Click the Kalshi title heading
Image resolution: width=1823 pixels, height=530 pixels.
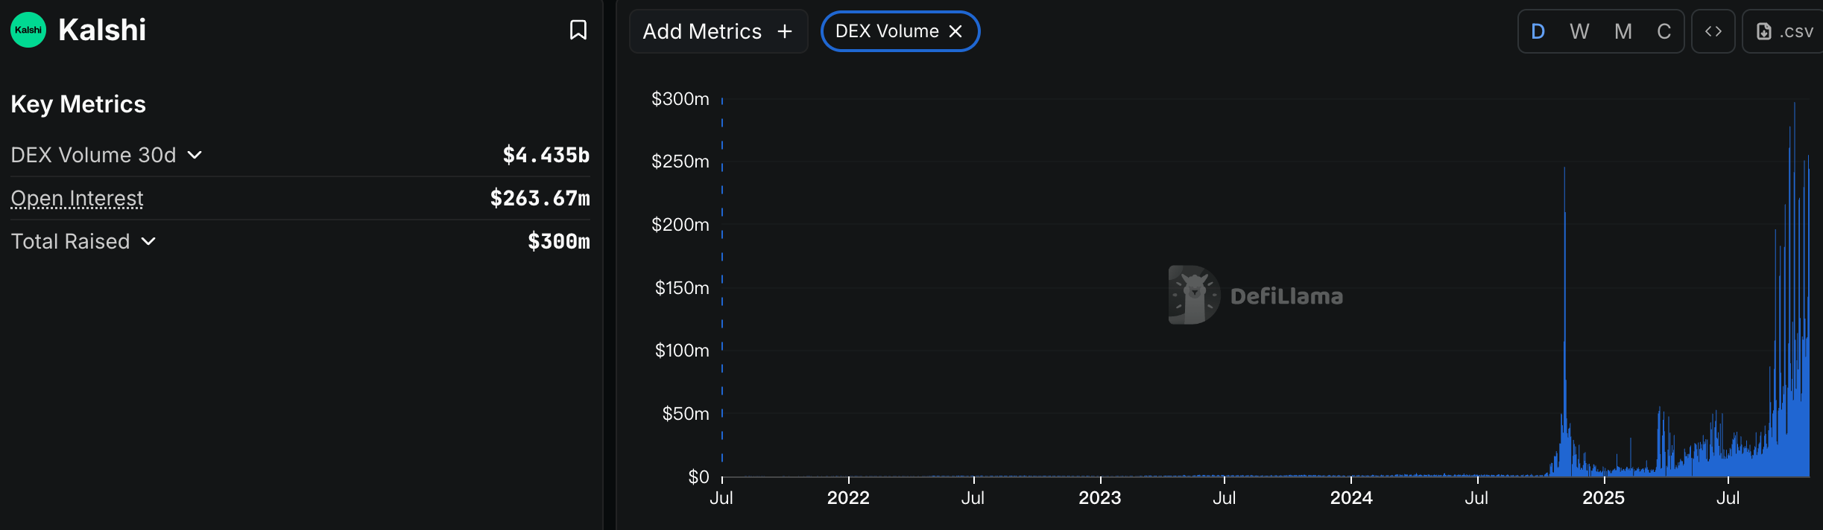click(x=102, y=30)
